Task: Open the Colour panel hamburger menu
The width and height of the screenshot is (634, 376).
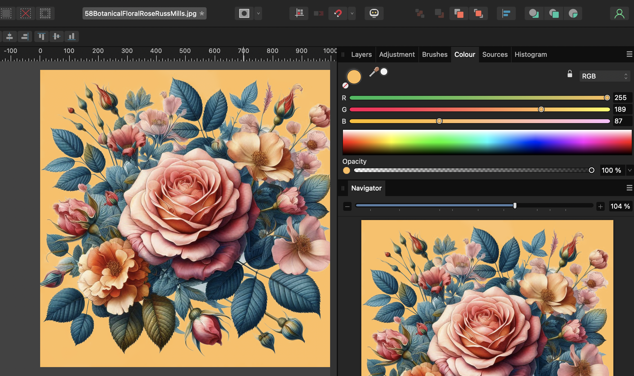Action: pos(629,54)
